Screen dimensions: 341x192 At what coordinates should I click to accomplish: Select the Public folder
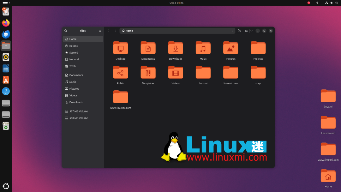(x=121, y=72)
